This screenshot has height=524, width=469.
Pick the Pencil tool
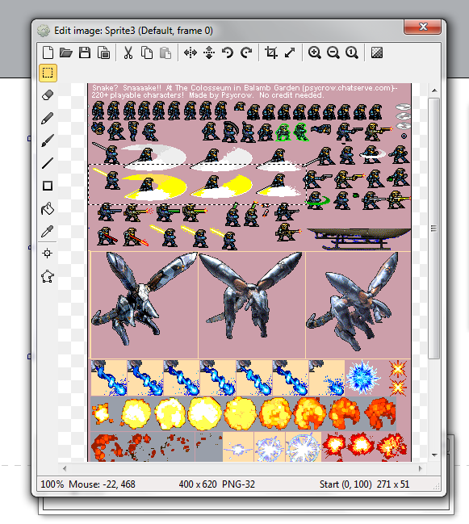click(48, 118)
